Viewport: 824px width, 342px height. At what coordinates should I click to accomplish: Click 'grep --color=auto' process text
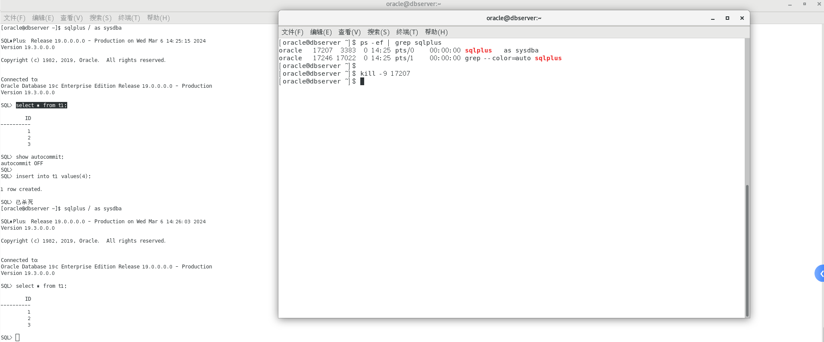click(498, 58)
